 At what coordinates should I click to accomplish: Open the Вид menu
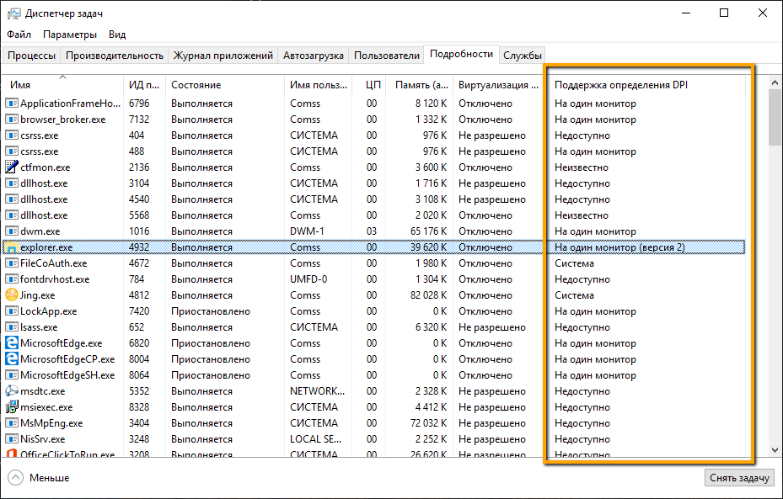[x=117, y=35]
